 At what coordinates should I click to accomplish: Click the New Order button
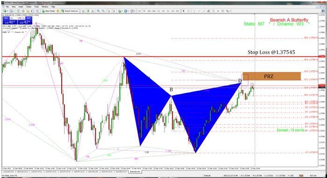click(x=49, y=11)
